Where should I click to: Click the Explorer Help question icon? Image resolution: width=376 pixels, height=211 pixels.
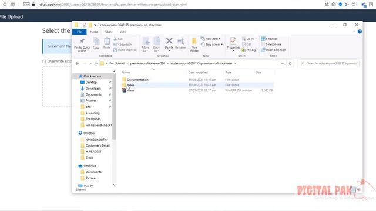pos(360,32)
